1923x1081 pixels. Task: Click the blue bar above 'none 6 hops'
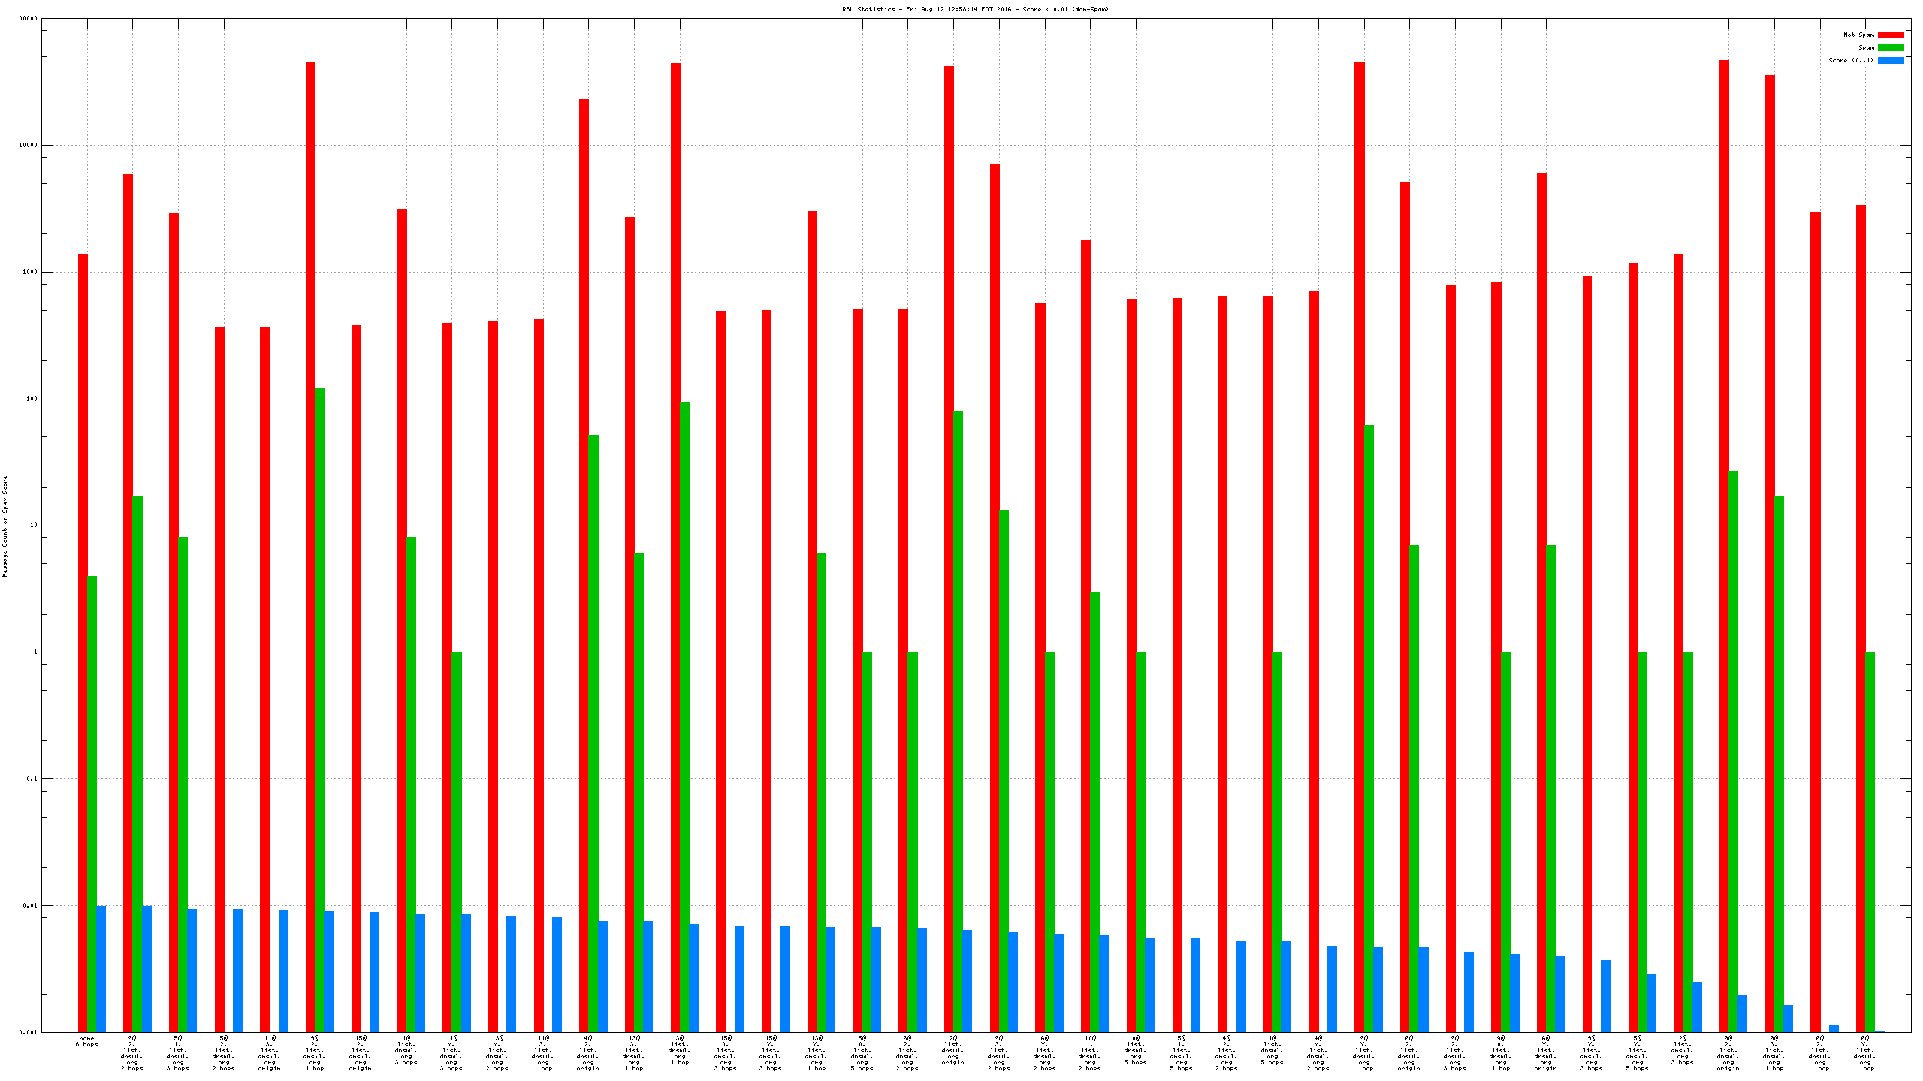(101, 968)
